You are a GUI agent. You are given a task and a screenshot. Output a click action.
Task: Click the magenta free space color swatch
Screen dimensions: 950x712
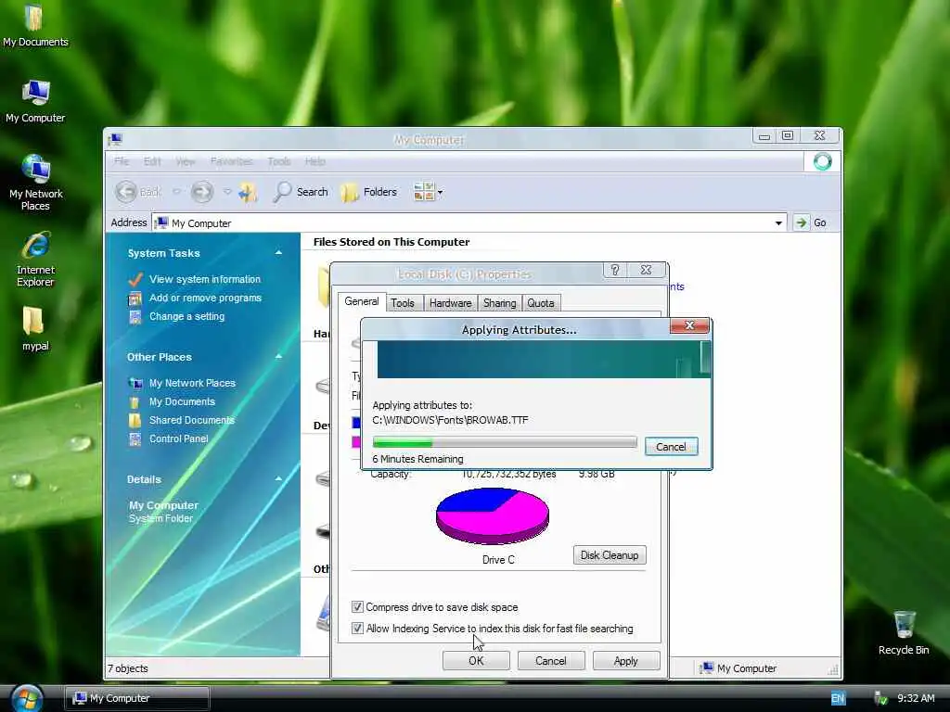coord(356,442)
